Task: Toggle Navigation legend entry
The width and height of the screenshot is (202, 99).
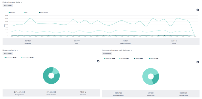Action: pyautogui.click(x=138, y=59)
